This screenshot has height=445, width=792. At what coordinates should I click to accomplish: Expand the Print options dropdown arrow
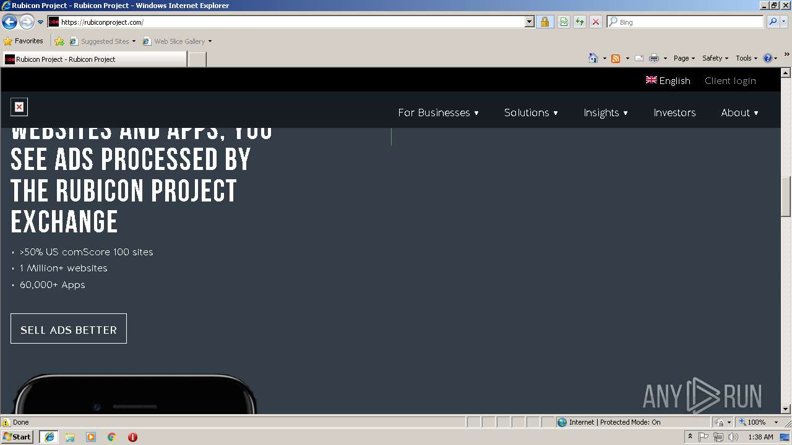click(x=665, y=58)
